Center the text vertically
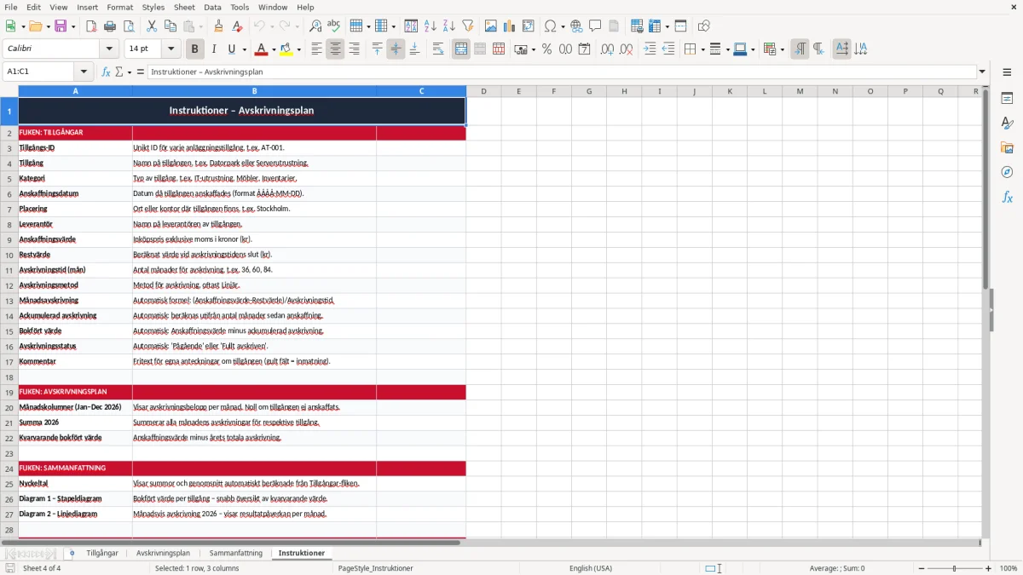The width and height of the screenshot is (1023, 575). click(396, 49)
